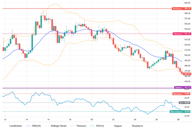Click the current price tag 464,51
The image size is (192, 128).
click(187, 74)
